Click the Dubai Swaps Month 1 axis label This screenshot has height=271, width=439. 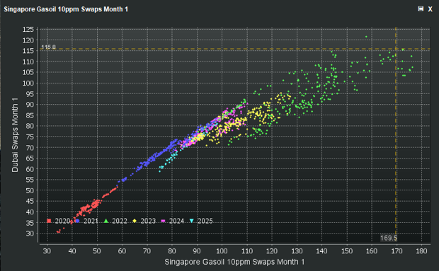coord(15,135)
